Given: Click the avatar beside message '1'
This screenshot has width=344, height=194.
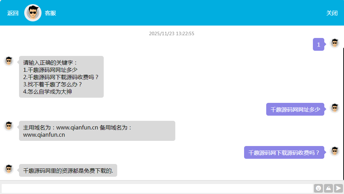Looking at the screenshot, I should click(335, 43).
